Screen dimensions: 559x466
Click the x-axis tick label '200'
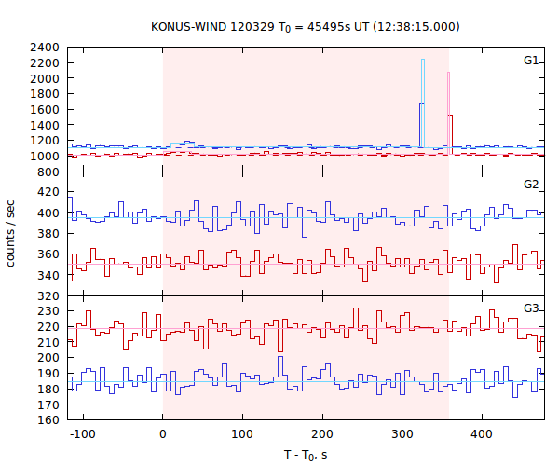coord(322,434)
